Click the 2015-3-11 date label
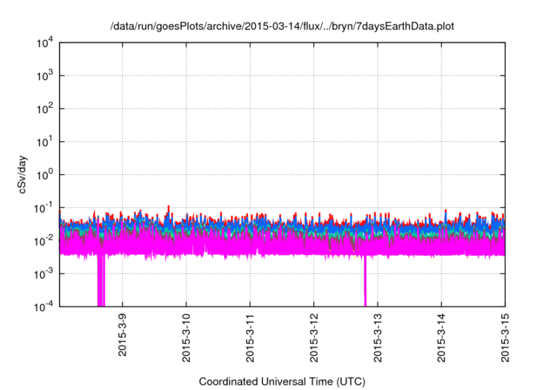The height and width of the screenshot is (390, 557). [250, 338]
